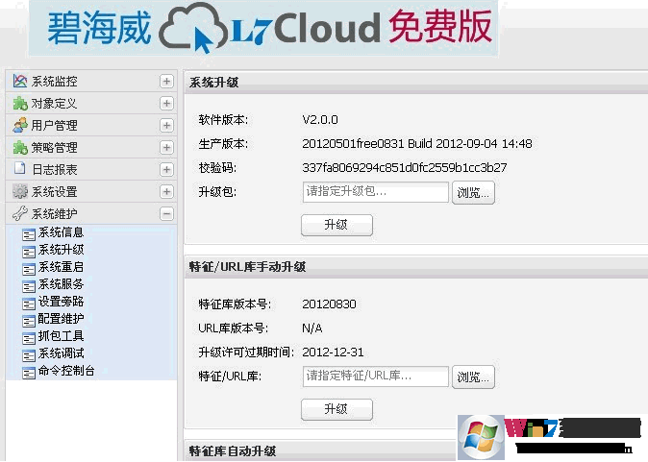Click the 特征/URL库 file path field
The height and width of the screenshot is (462, 648).
tap(376, 377)
